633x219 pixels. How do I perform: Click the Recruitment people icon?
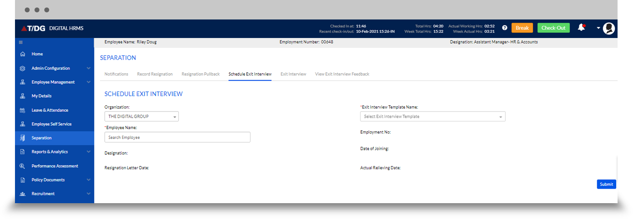pos(23,194)
